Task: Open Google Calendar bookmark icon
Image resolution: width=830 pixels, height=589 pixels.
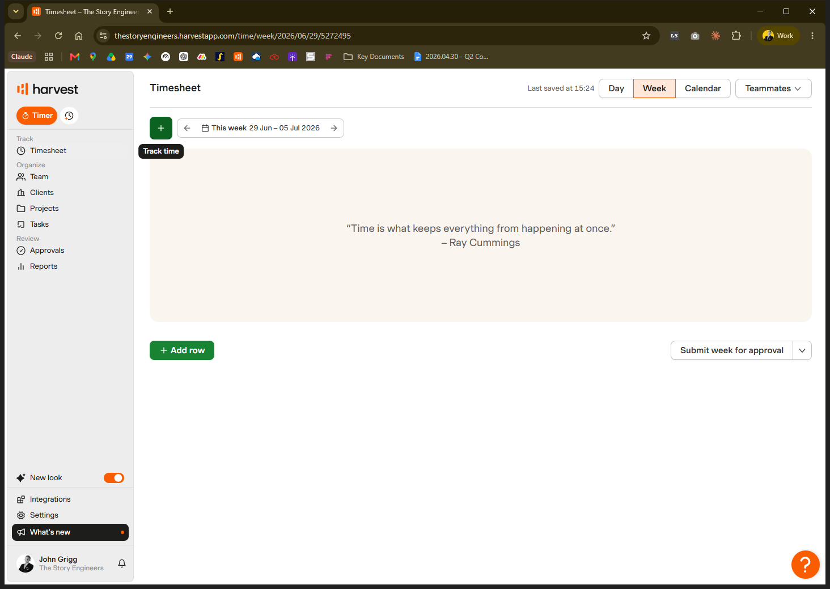Action: 129,57
